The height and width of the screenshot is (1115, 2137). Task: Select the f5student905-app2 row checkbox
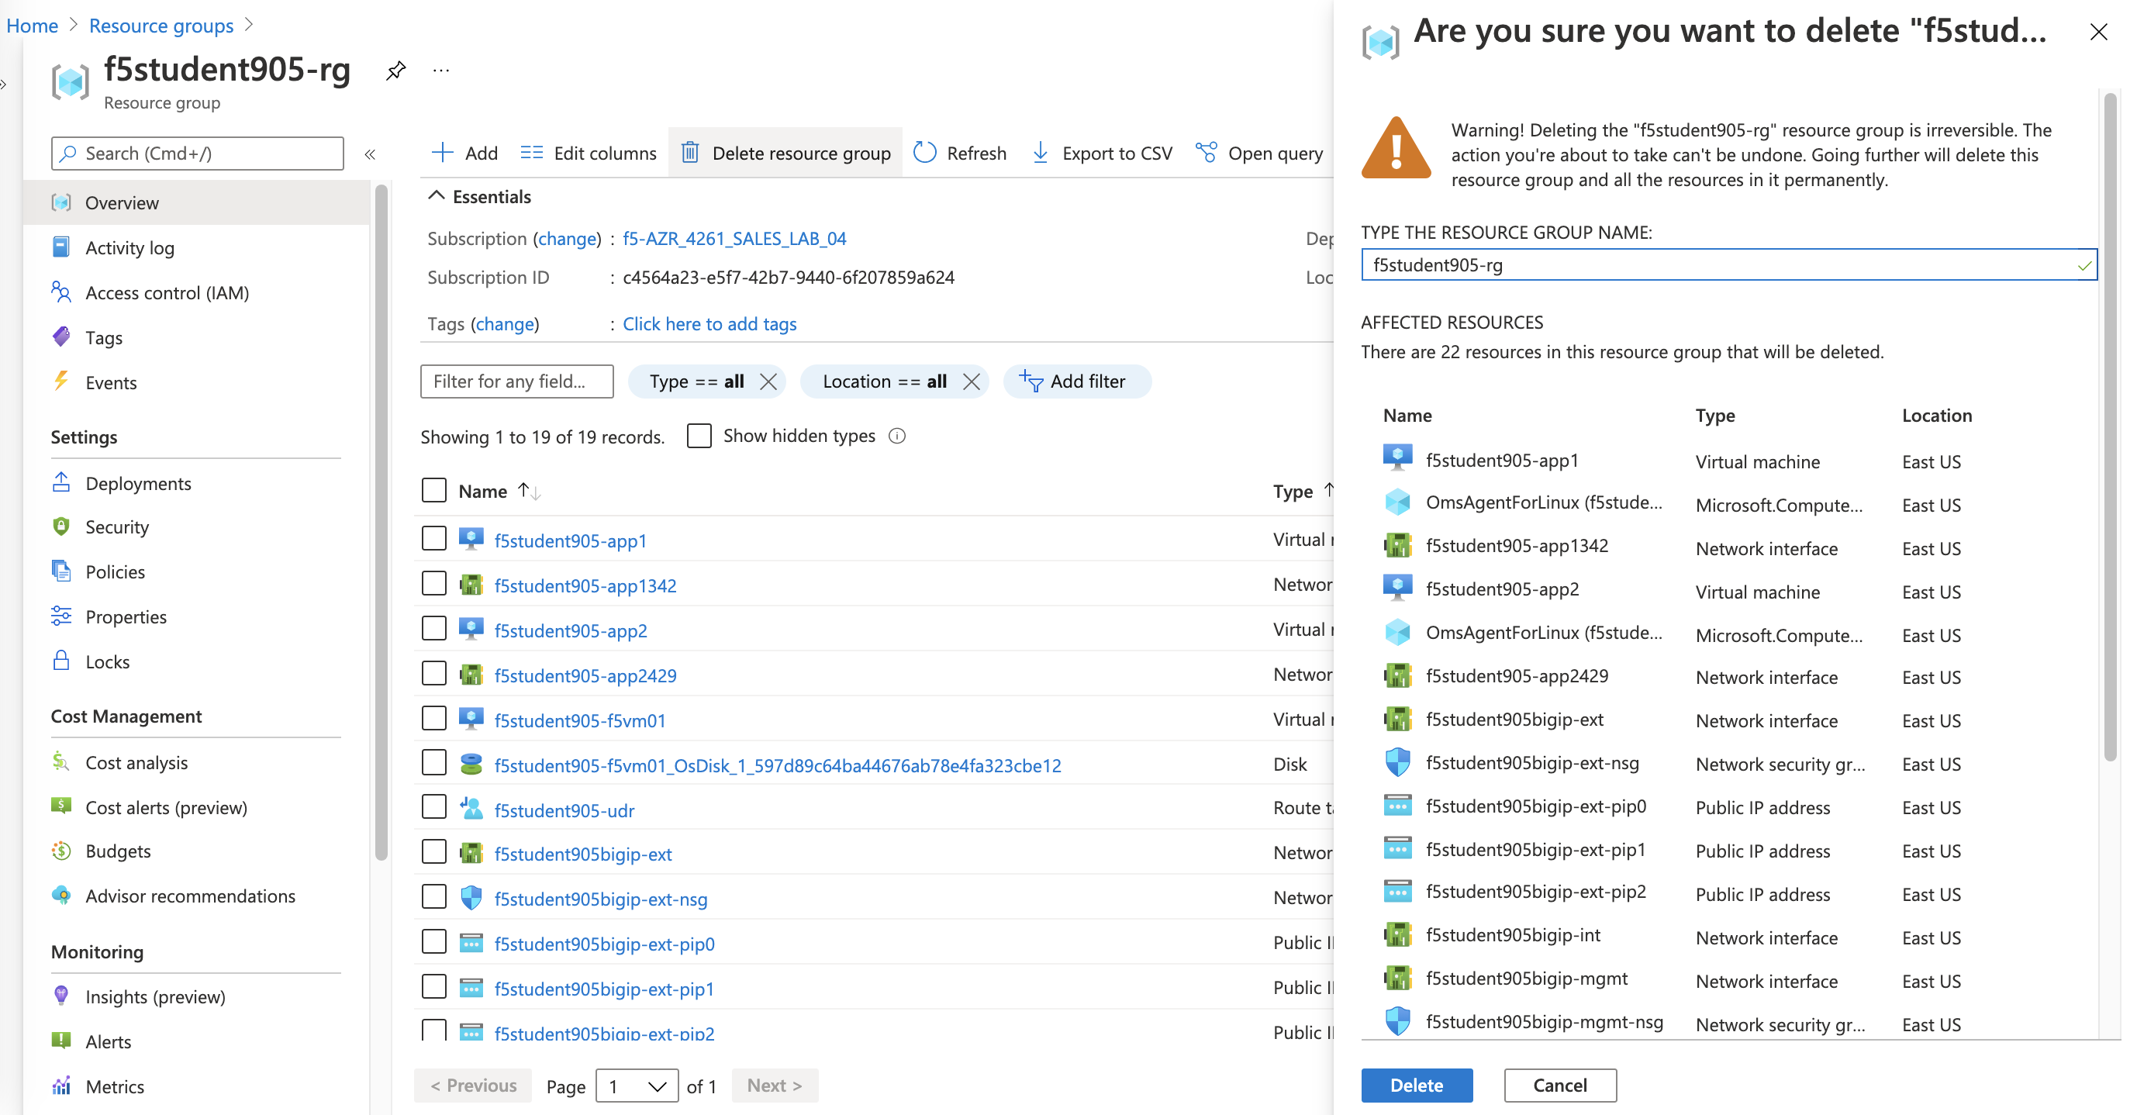[434, 629]
